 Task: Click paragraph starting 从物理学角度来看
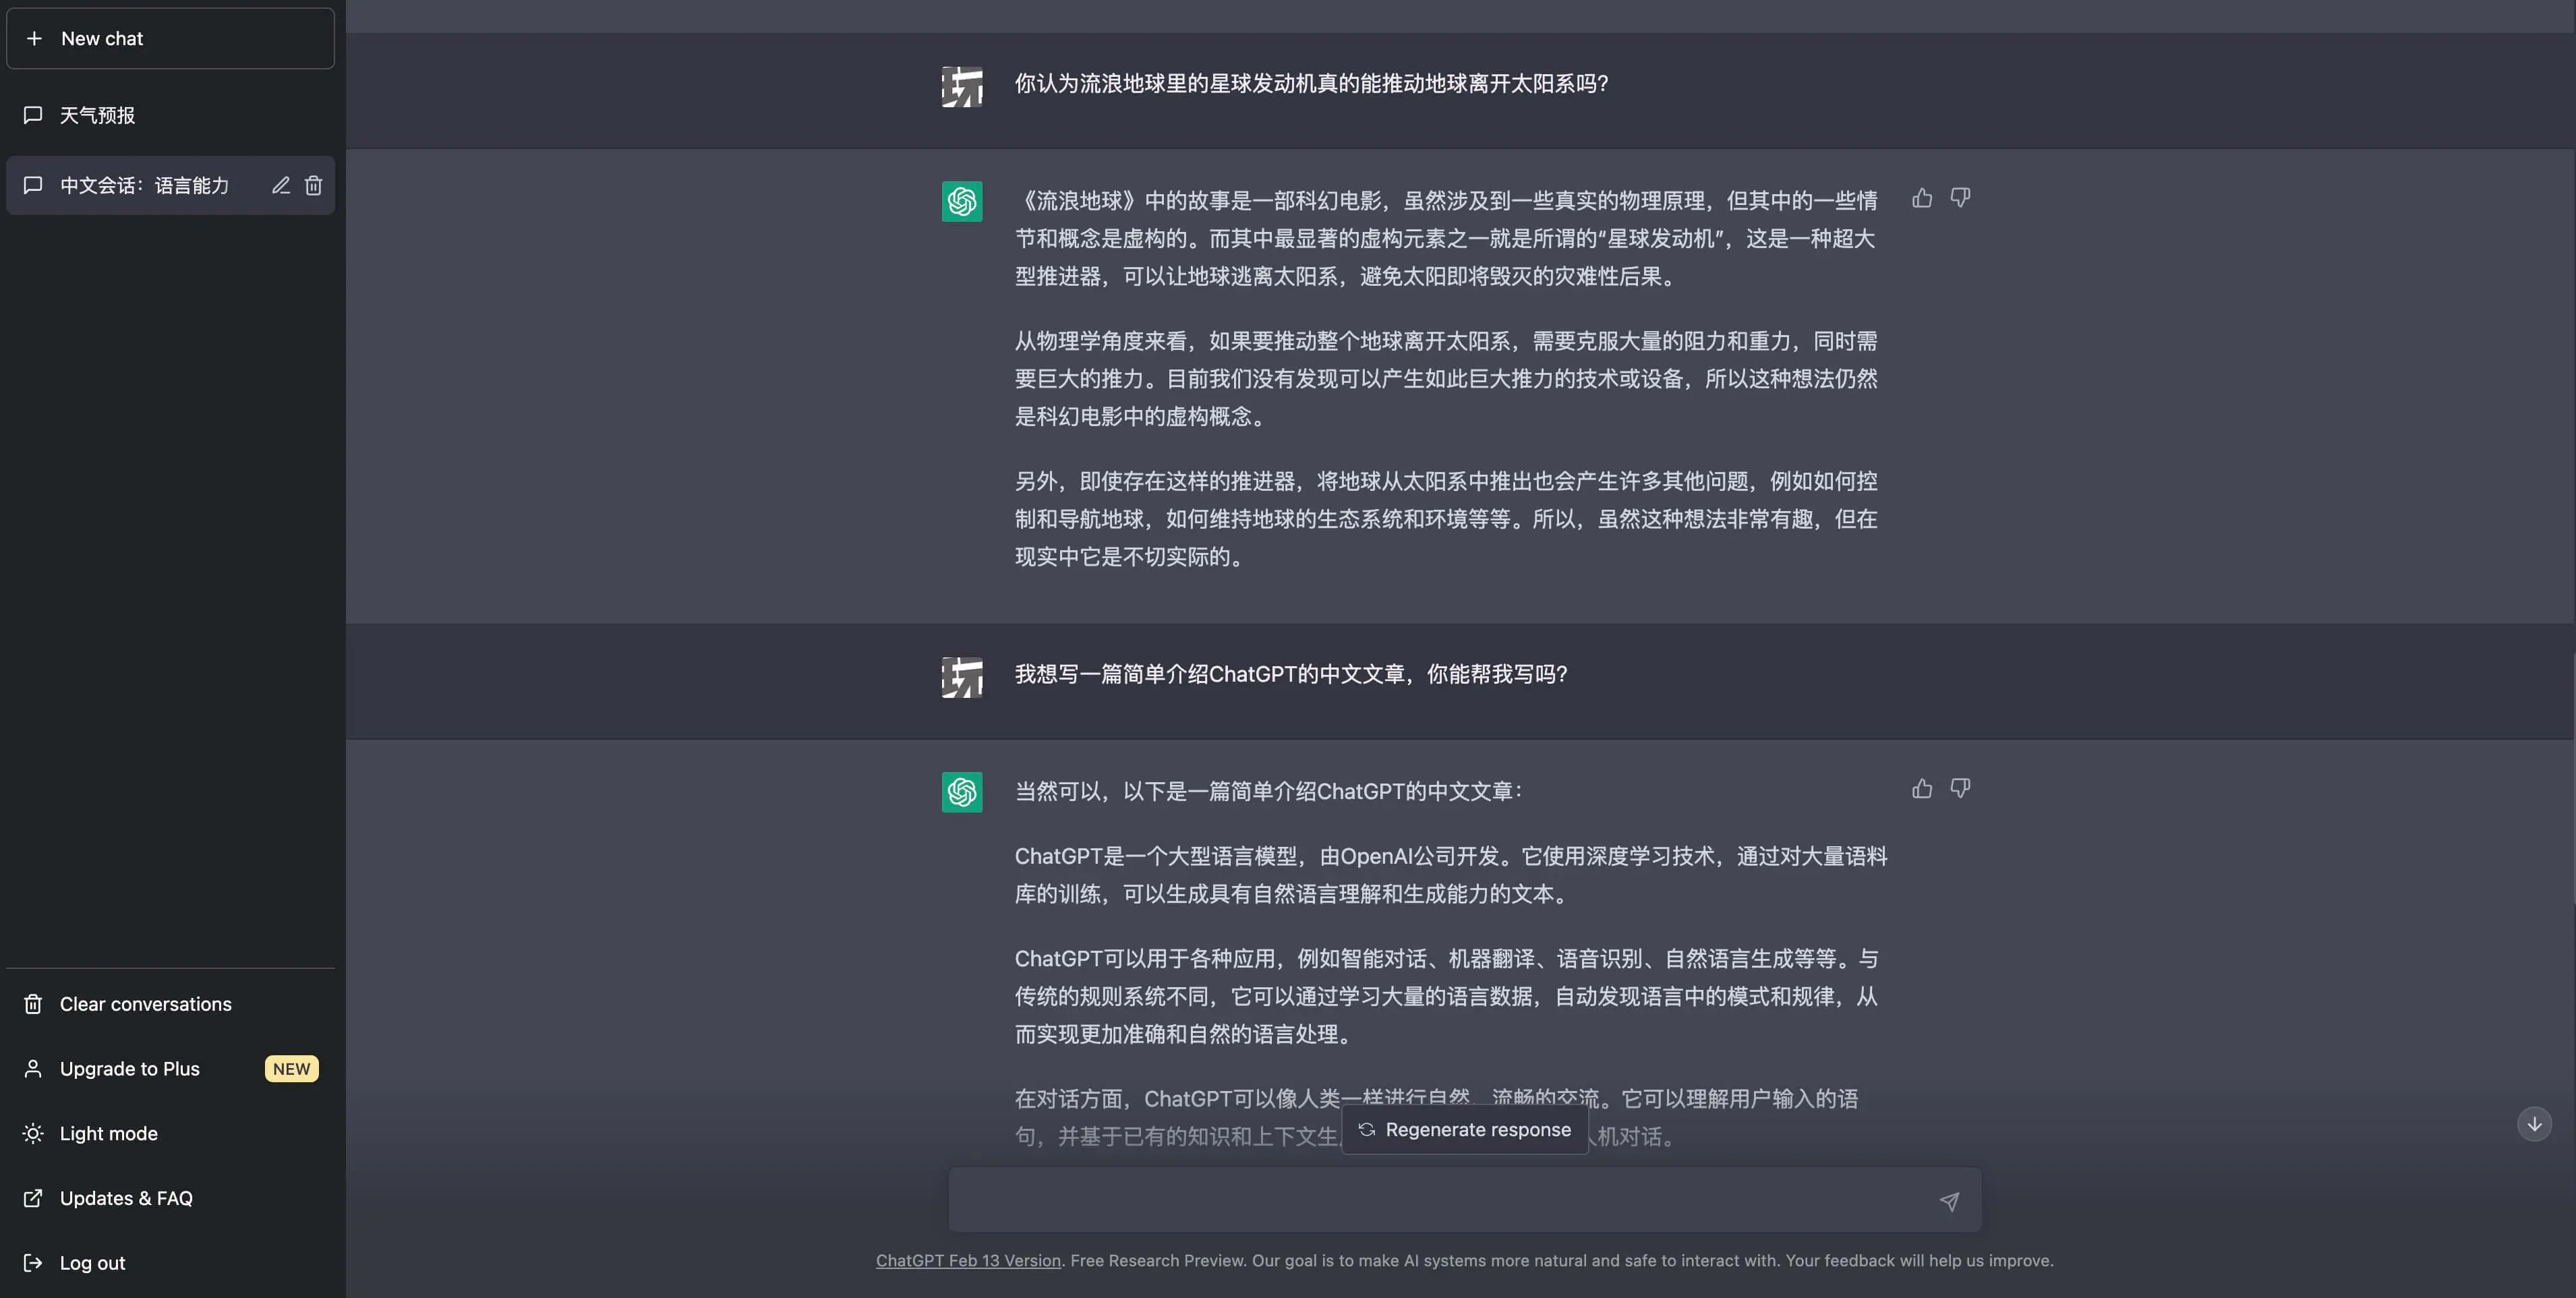(x=1446, y=379)
